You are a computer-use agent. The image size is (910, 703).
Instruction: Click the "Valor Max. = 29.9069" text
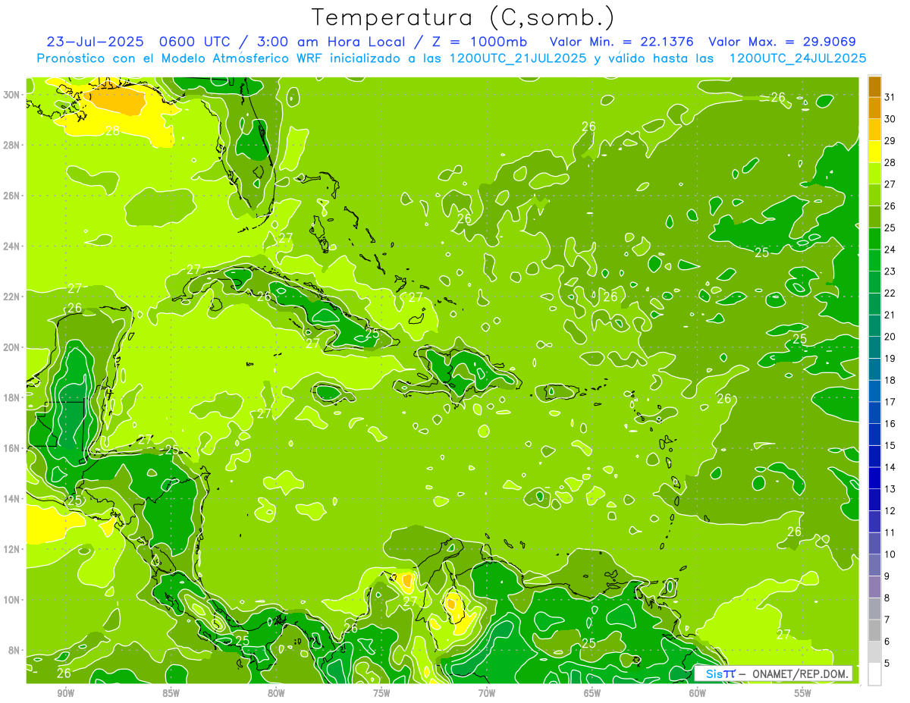[782, 42]
